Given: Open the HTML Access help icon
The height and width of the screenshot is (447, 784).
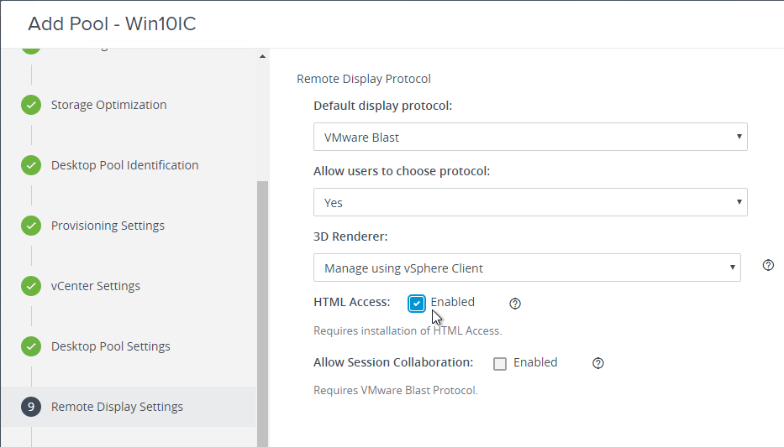Looking at the screenshot, I should click(515, 304).
